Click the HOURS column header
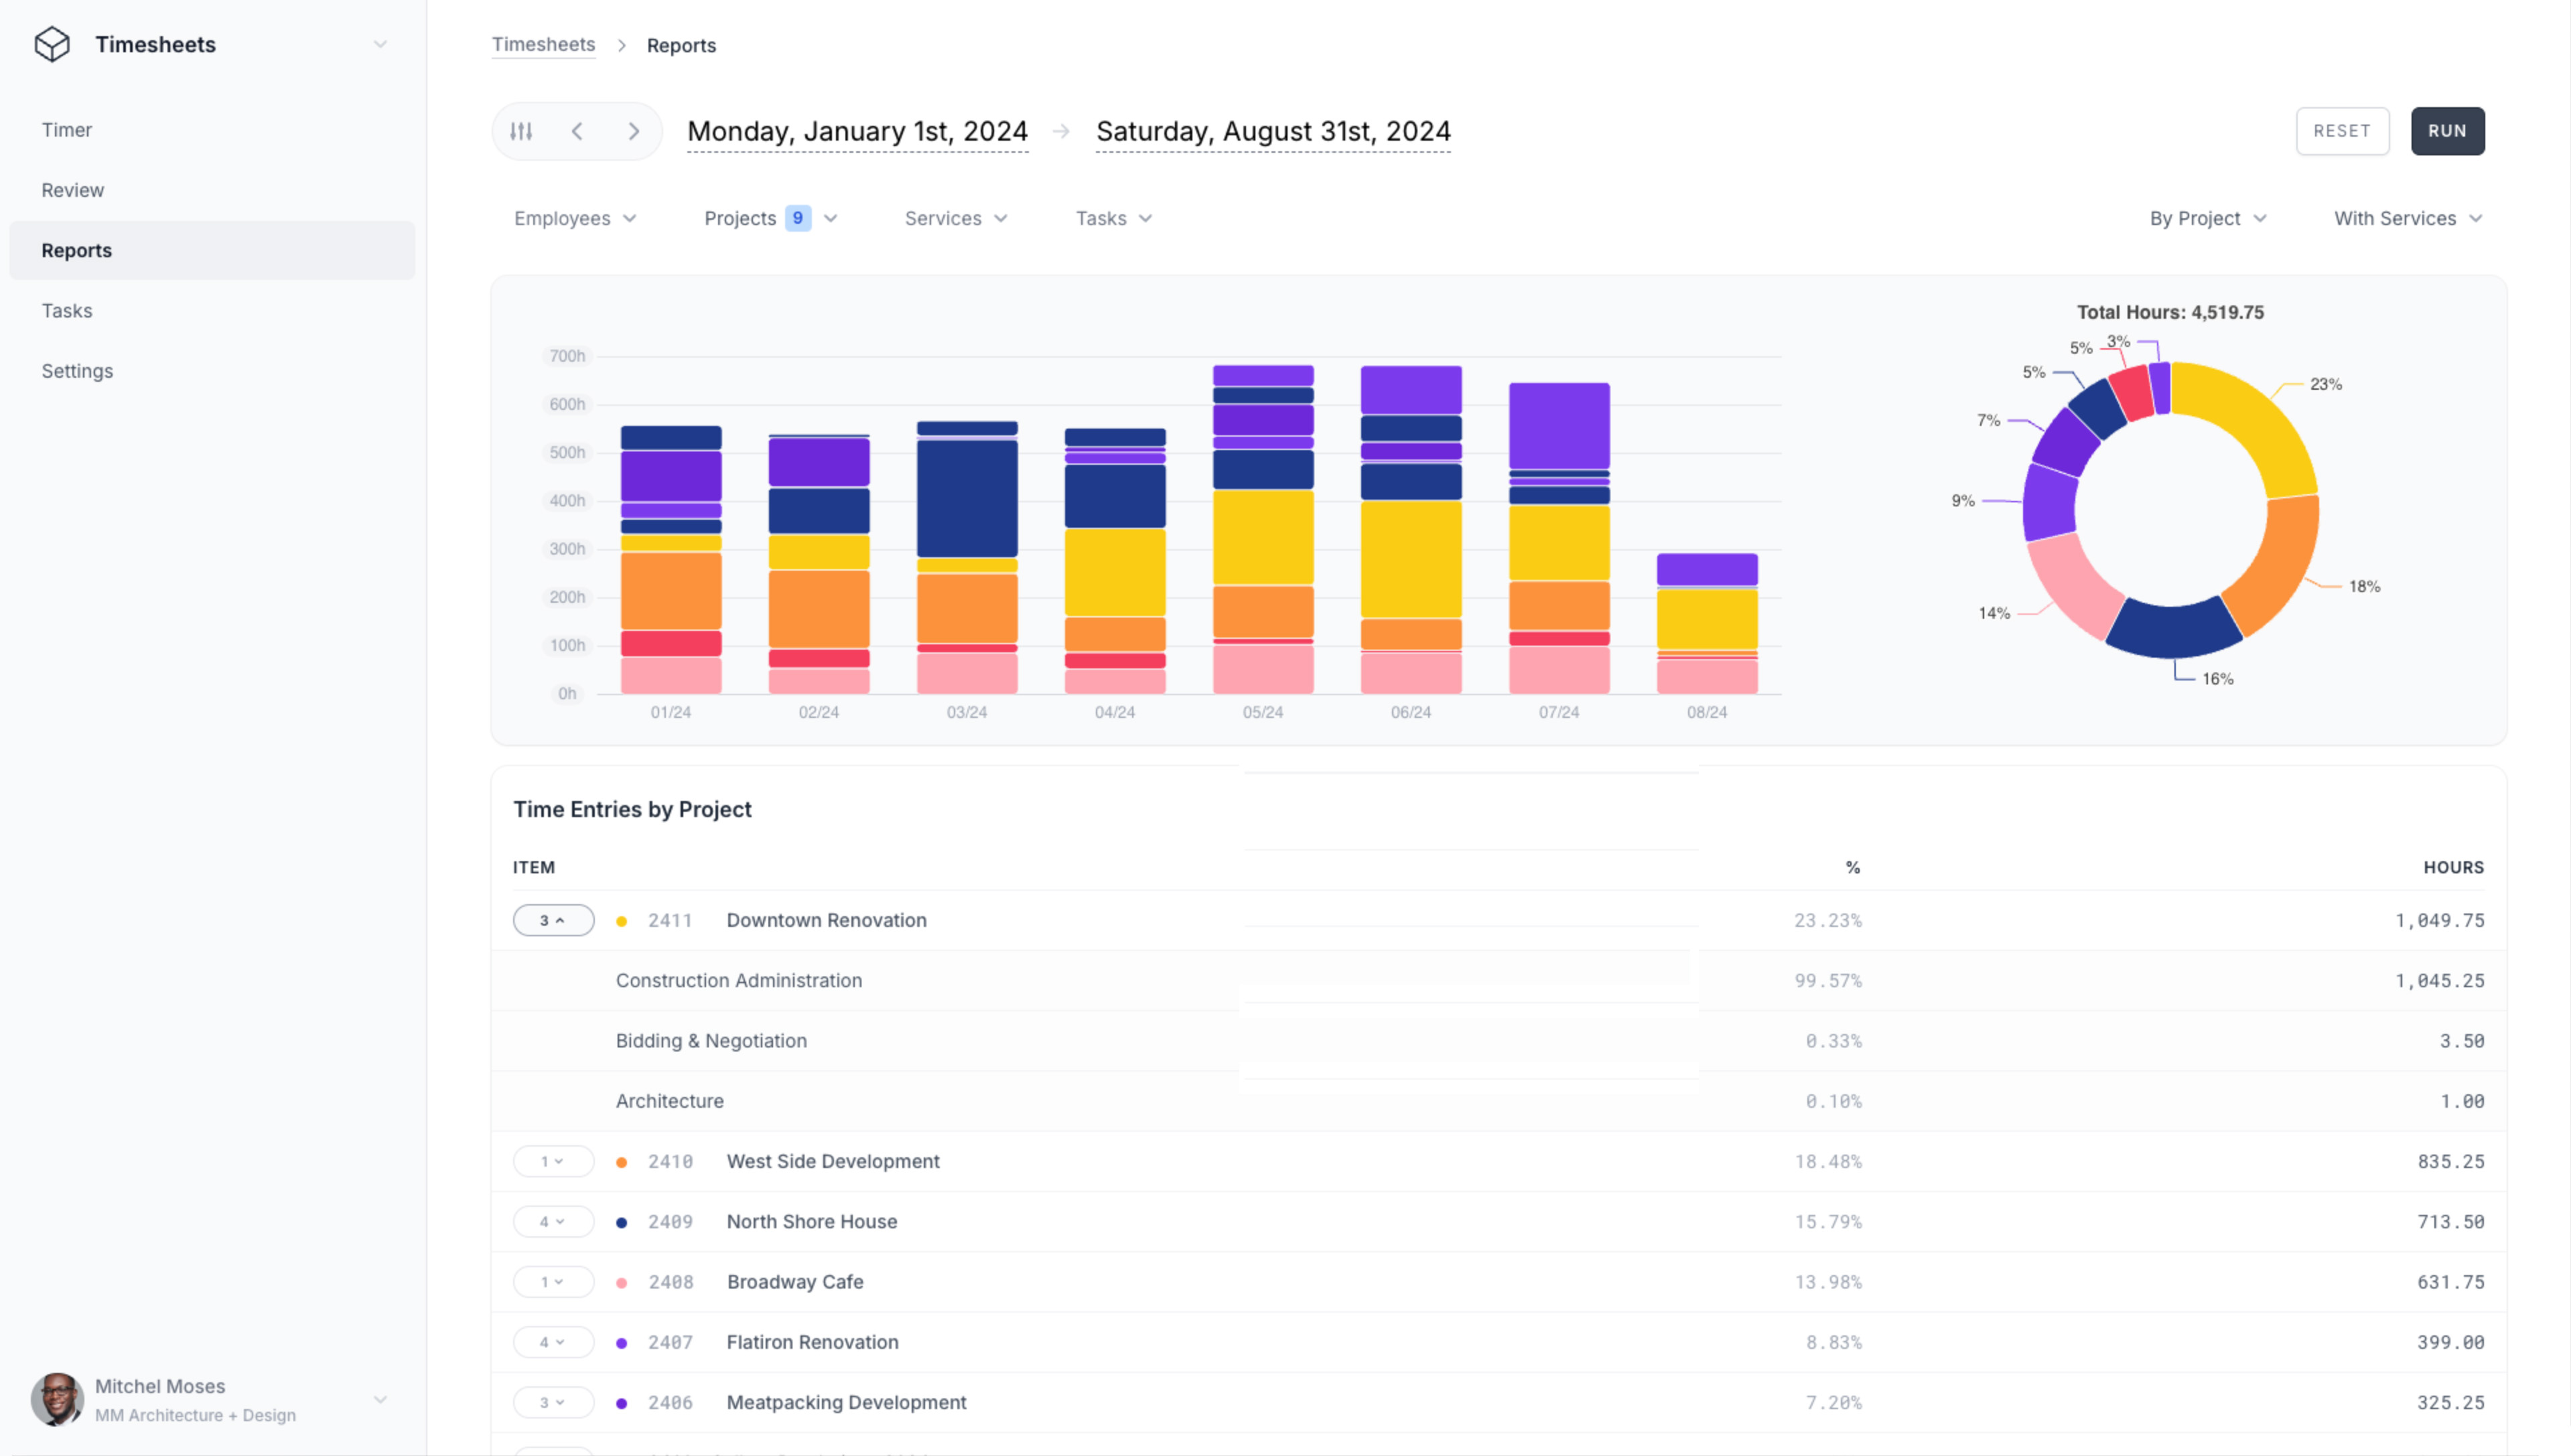2571x1456 pixels. tap(2453, 867)
